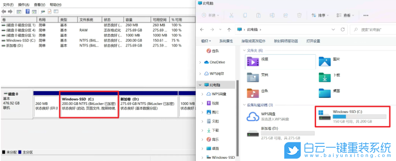The image size is (396, 161).
Task: Click 打开设置 command
Action: click(x=313, y=41)
